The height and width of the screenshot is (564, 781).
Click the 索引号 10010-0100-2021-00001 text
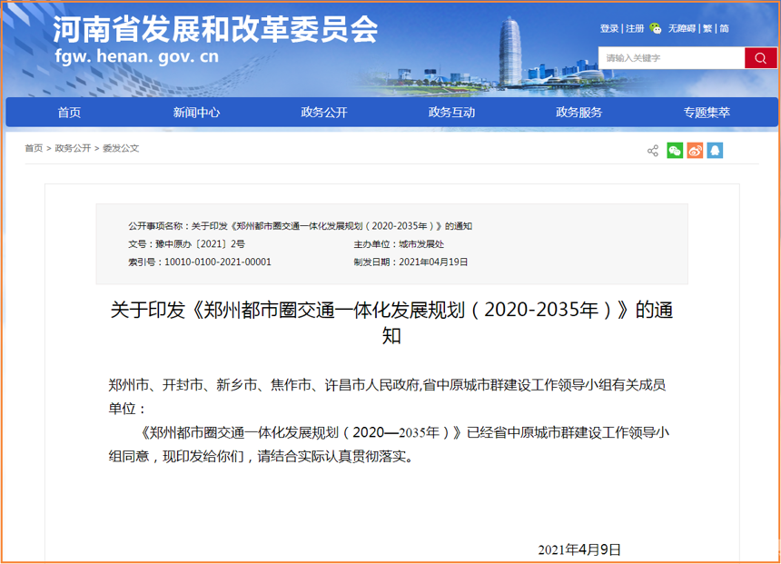[200, 262]
